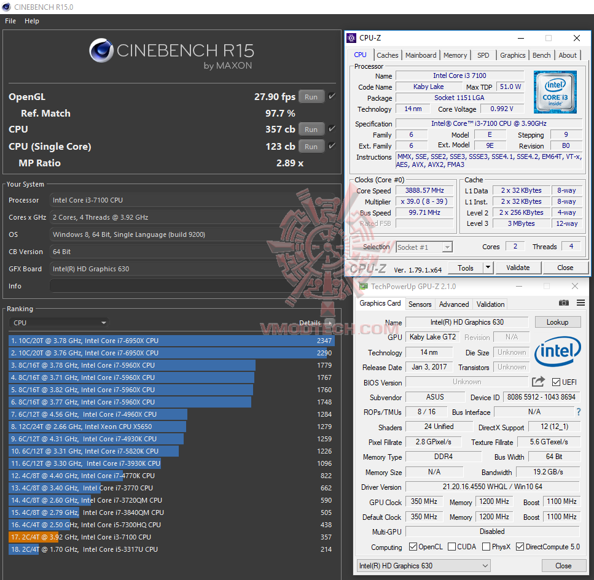The width and height of the screenshot is (594, 580).
Task: Click the Info input field
Action: [x=193, y=286]
